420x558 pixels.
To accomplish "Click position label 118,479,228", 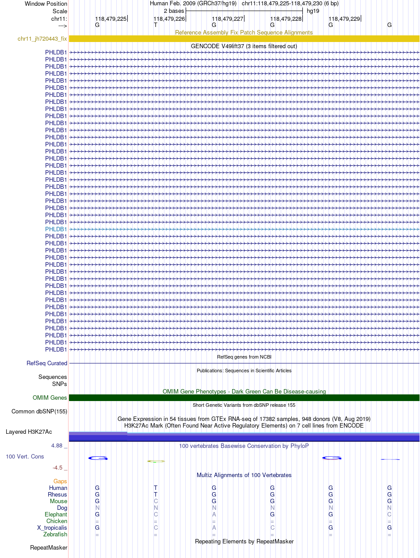I will pyautogui.click(x=286, y=19).
